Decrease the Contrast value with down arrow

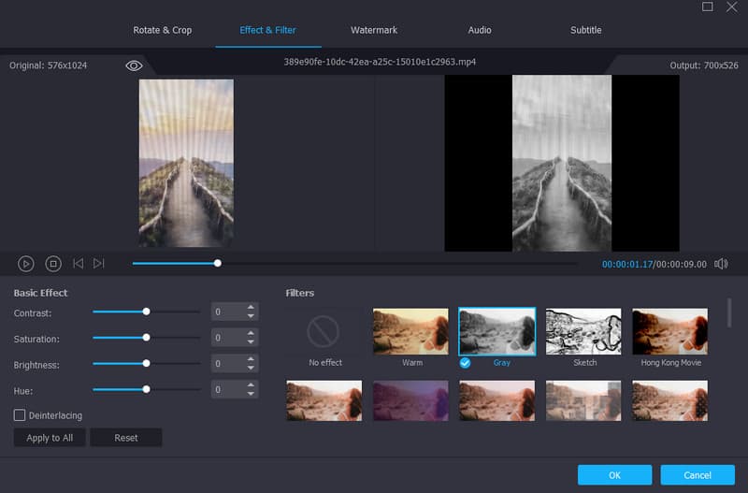pos(251,316)
